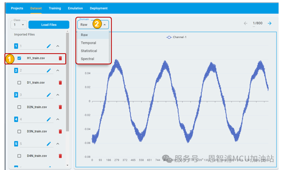
Task: Delete H1_train.csv with trash icon
Action: click(60, 58)
